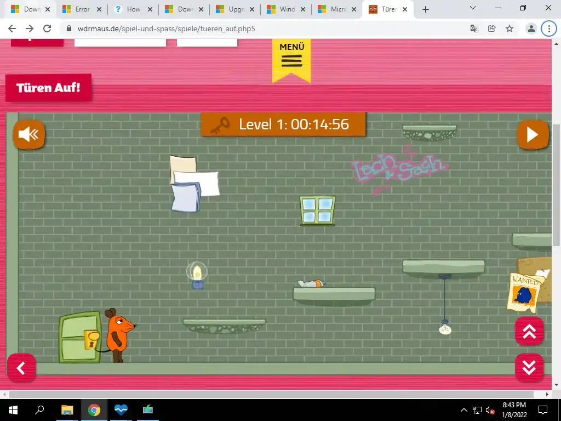This screenshot has width=561, height=421.
Task: Click the muted volume tray icon
Action: click(490, 410)
